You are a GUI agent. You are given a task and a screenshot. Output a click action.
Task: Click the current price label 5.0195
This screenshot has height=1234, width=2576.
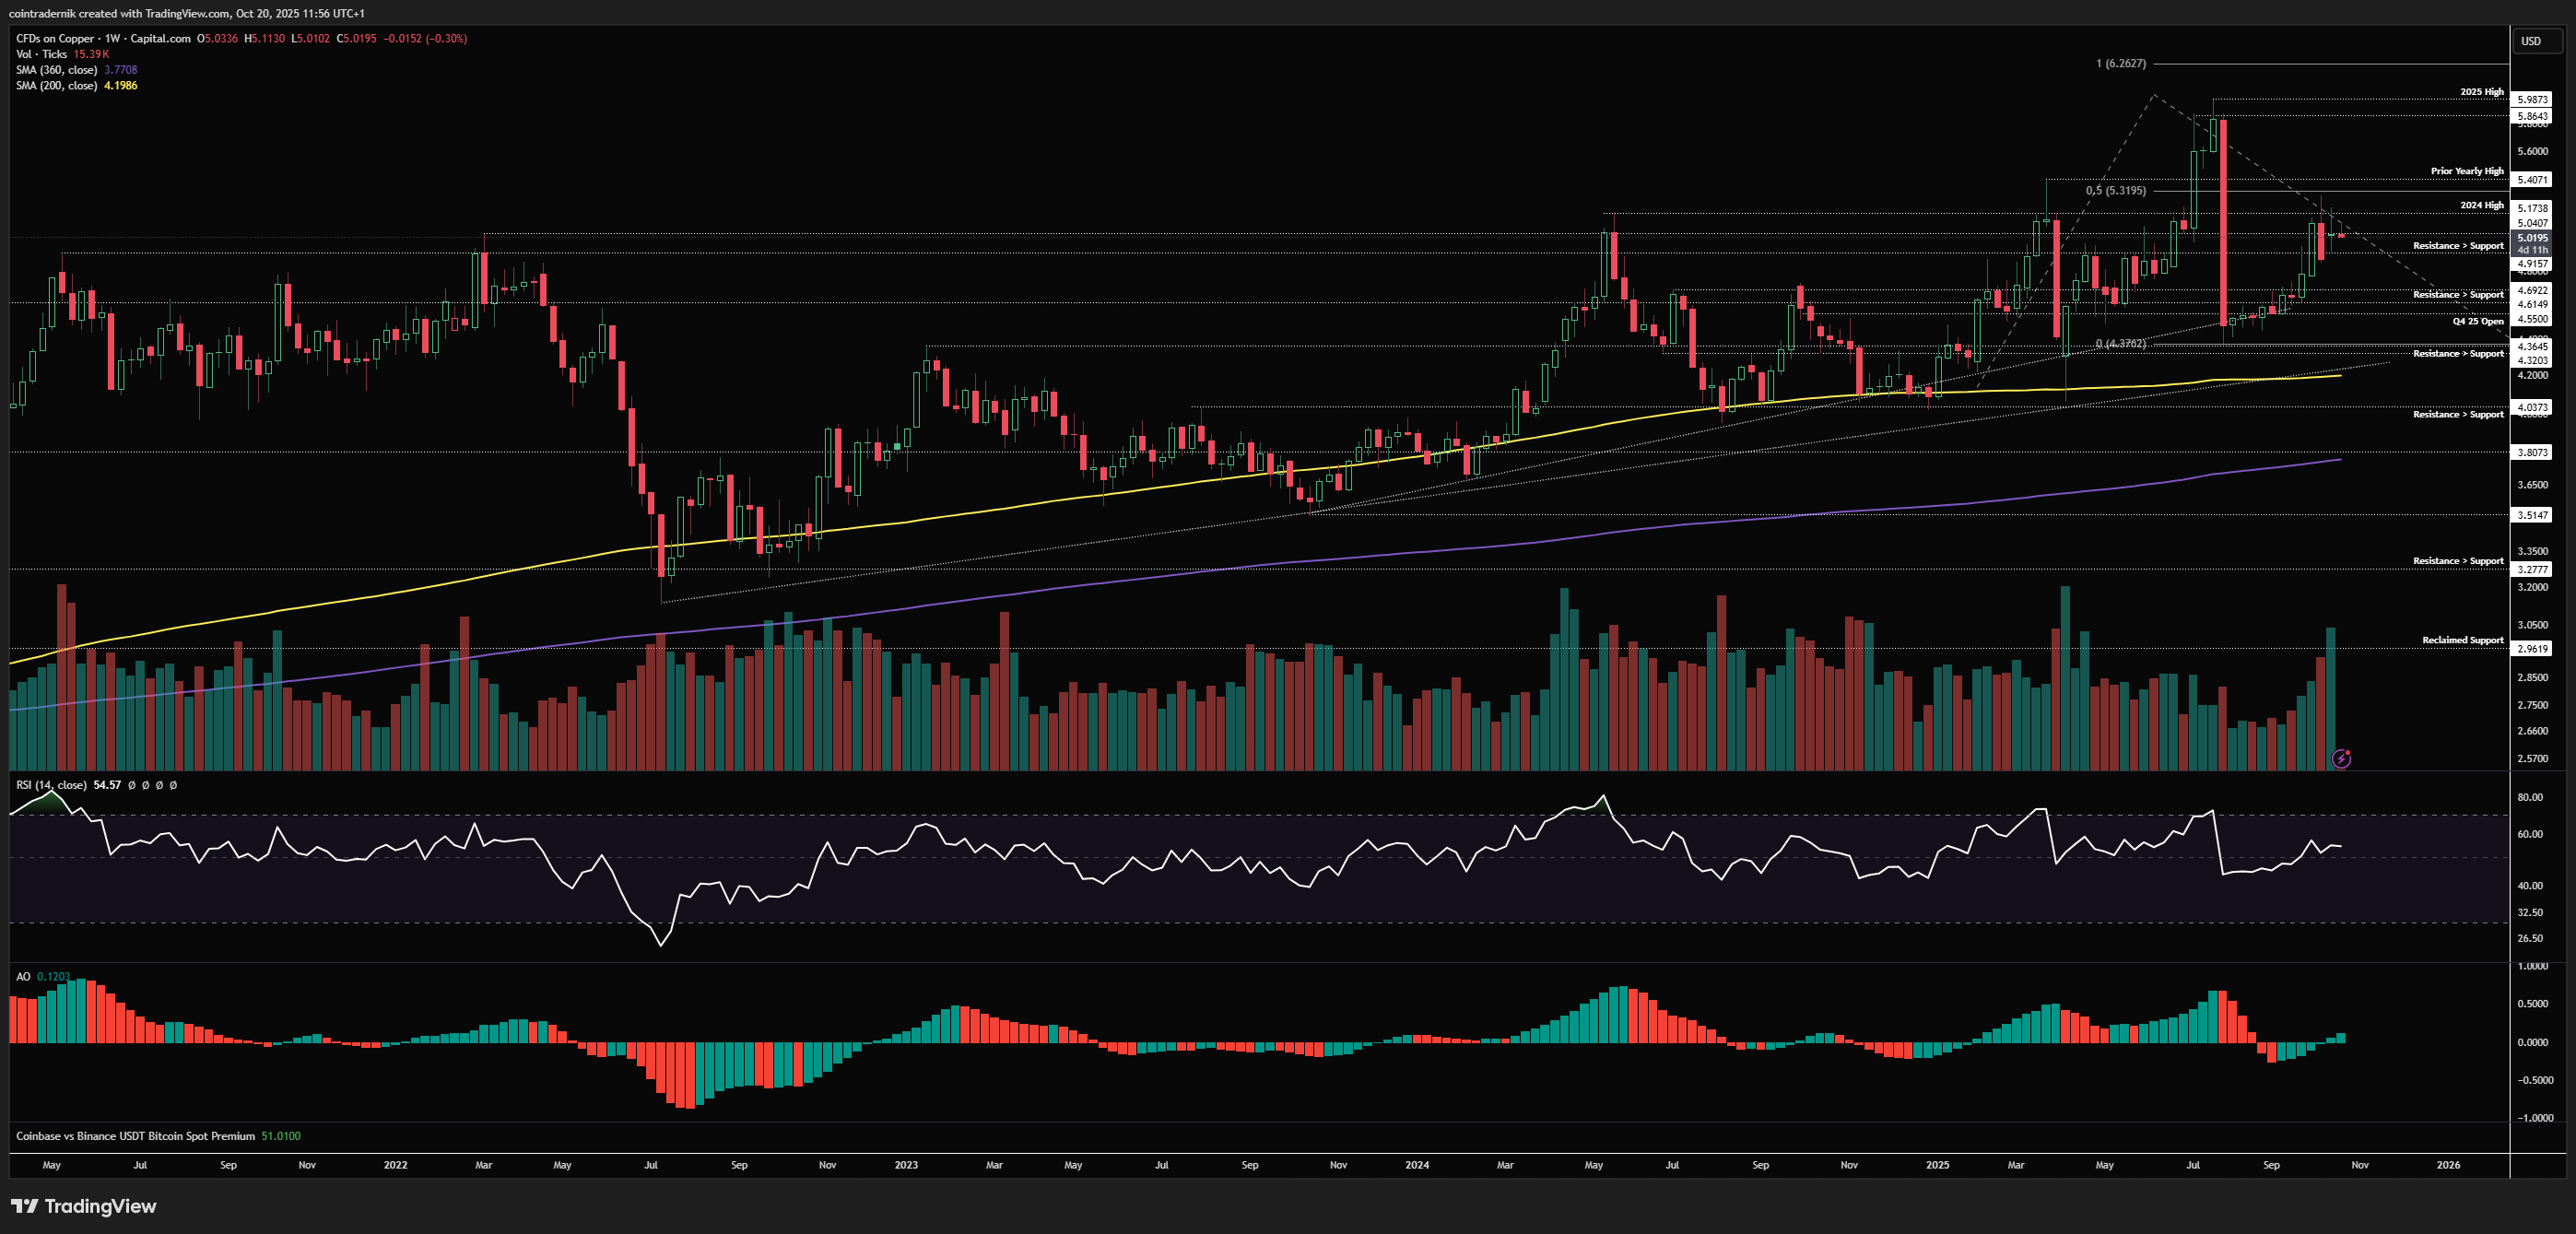pyautogui.click(x=2532, y=238)
